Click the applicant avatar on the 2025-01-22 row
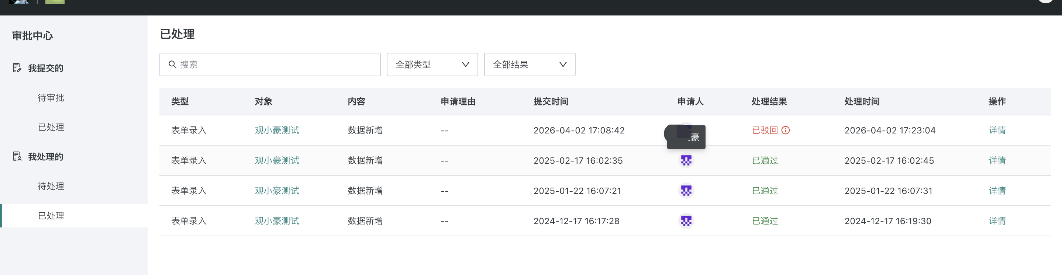1062x275 pixels. [686, 191]
